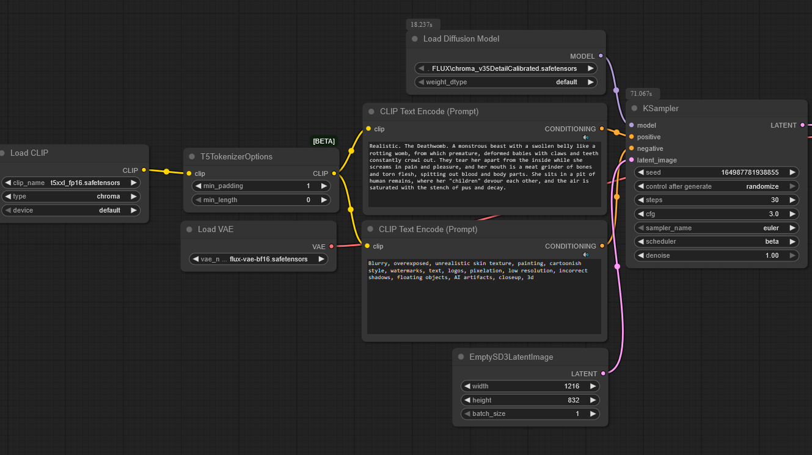This screenshot has height=455, width=812.
Task: Increase batch_size with its right arrow
Action: click(x=593, y=414)
